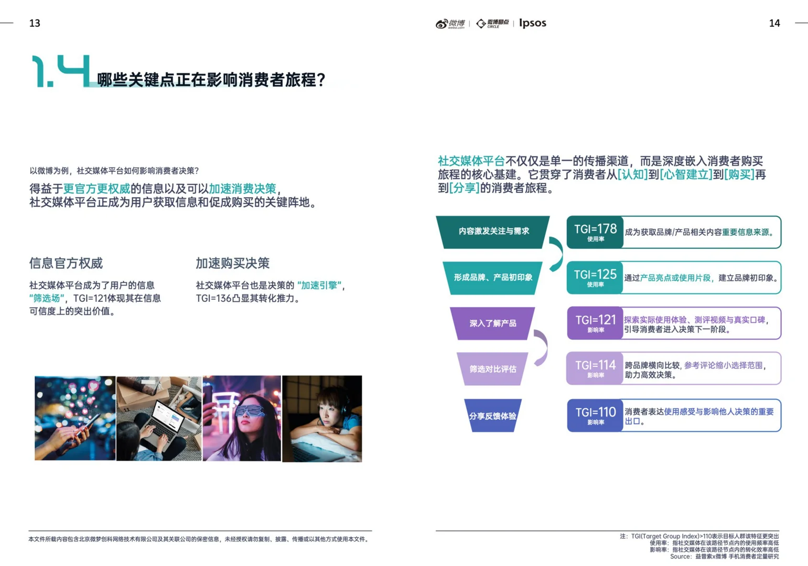Click the subheading 加速购买决策

232,263
